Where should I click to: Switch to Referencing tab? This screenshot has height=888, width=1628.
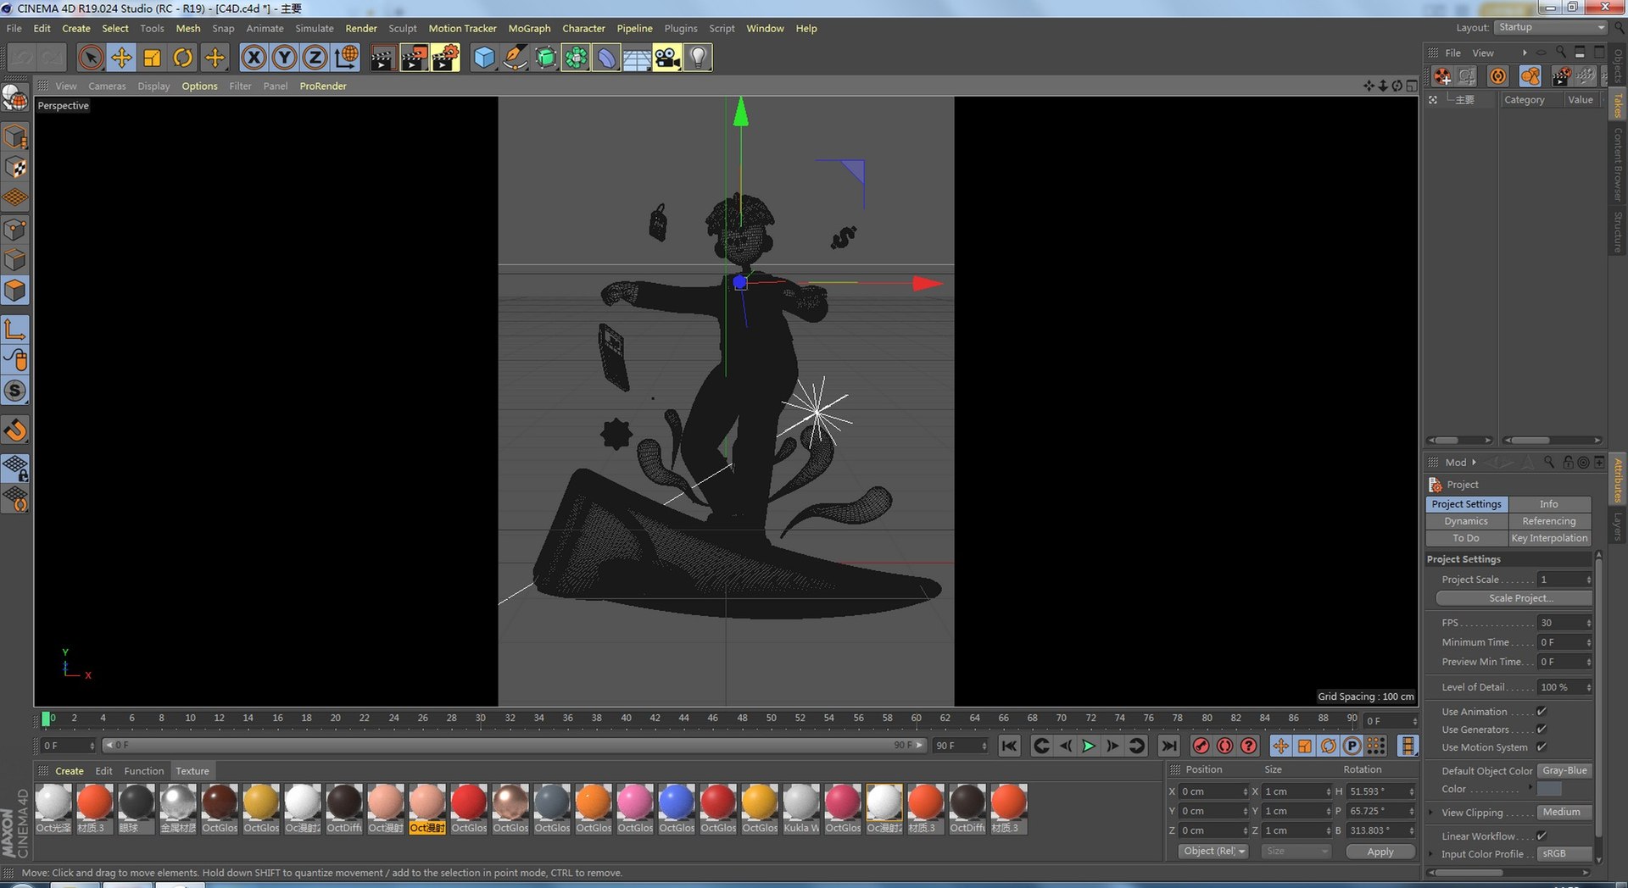(1549, 521)
